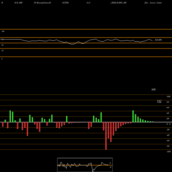The width and height of the screenshot is (172, 172).
Task: Select the ZEELEARN_BE ticker text in header
Action: pyautogui.click(x=119, y=3)
